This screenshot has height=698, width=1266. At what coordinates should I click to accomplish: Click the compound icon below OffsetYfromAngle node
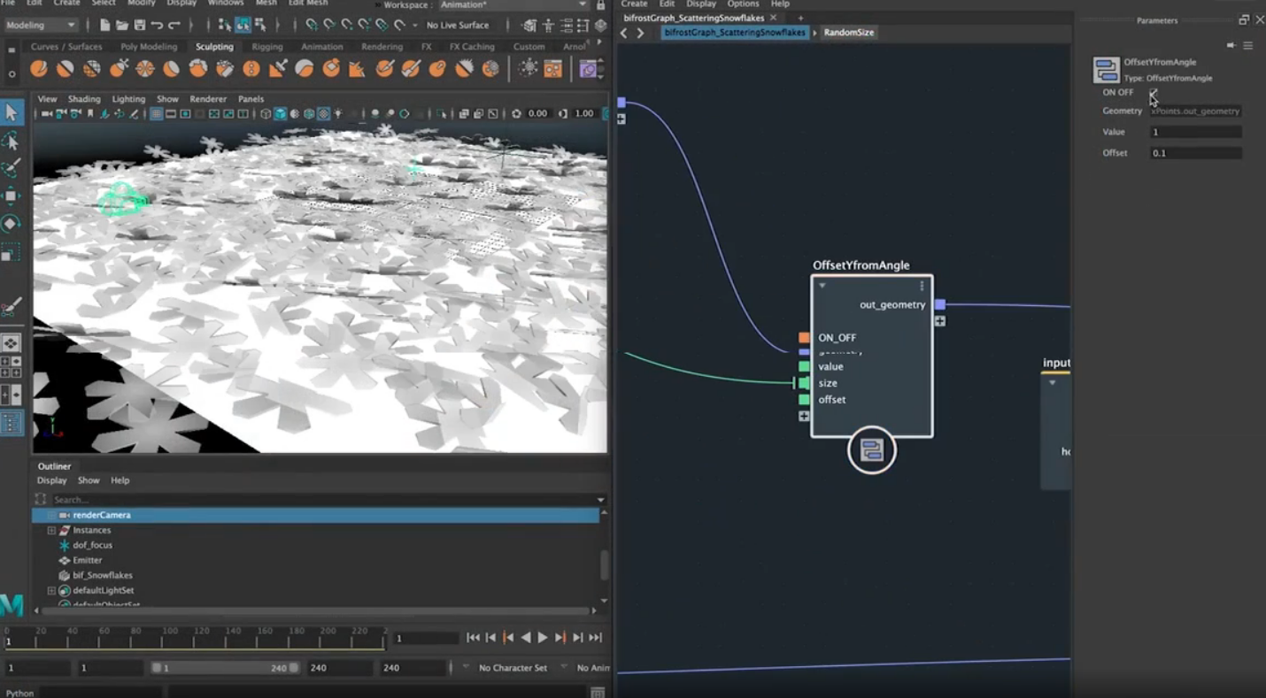pos(871,451)
